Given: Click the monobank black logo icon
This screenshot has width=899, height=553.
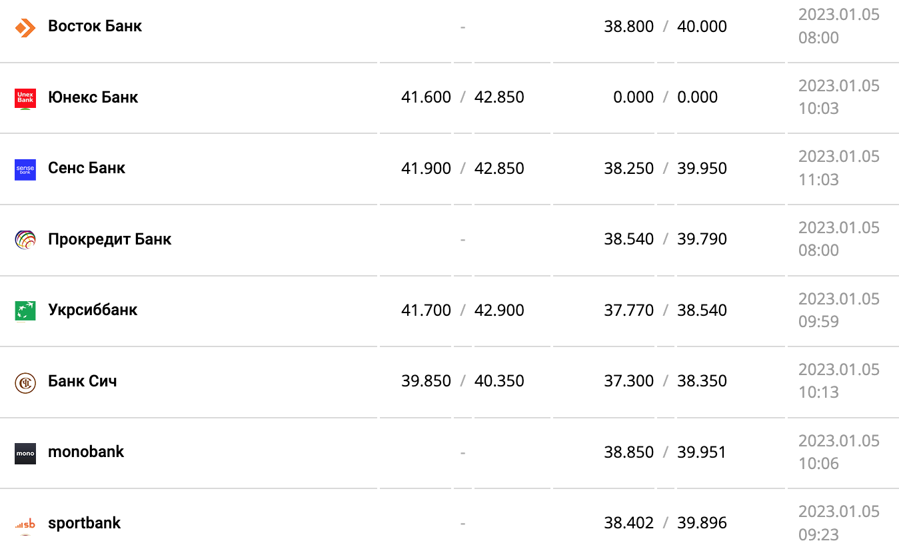Looking at the screenshot, I should (x=25, y=453).
